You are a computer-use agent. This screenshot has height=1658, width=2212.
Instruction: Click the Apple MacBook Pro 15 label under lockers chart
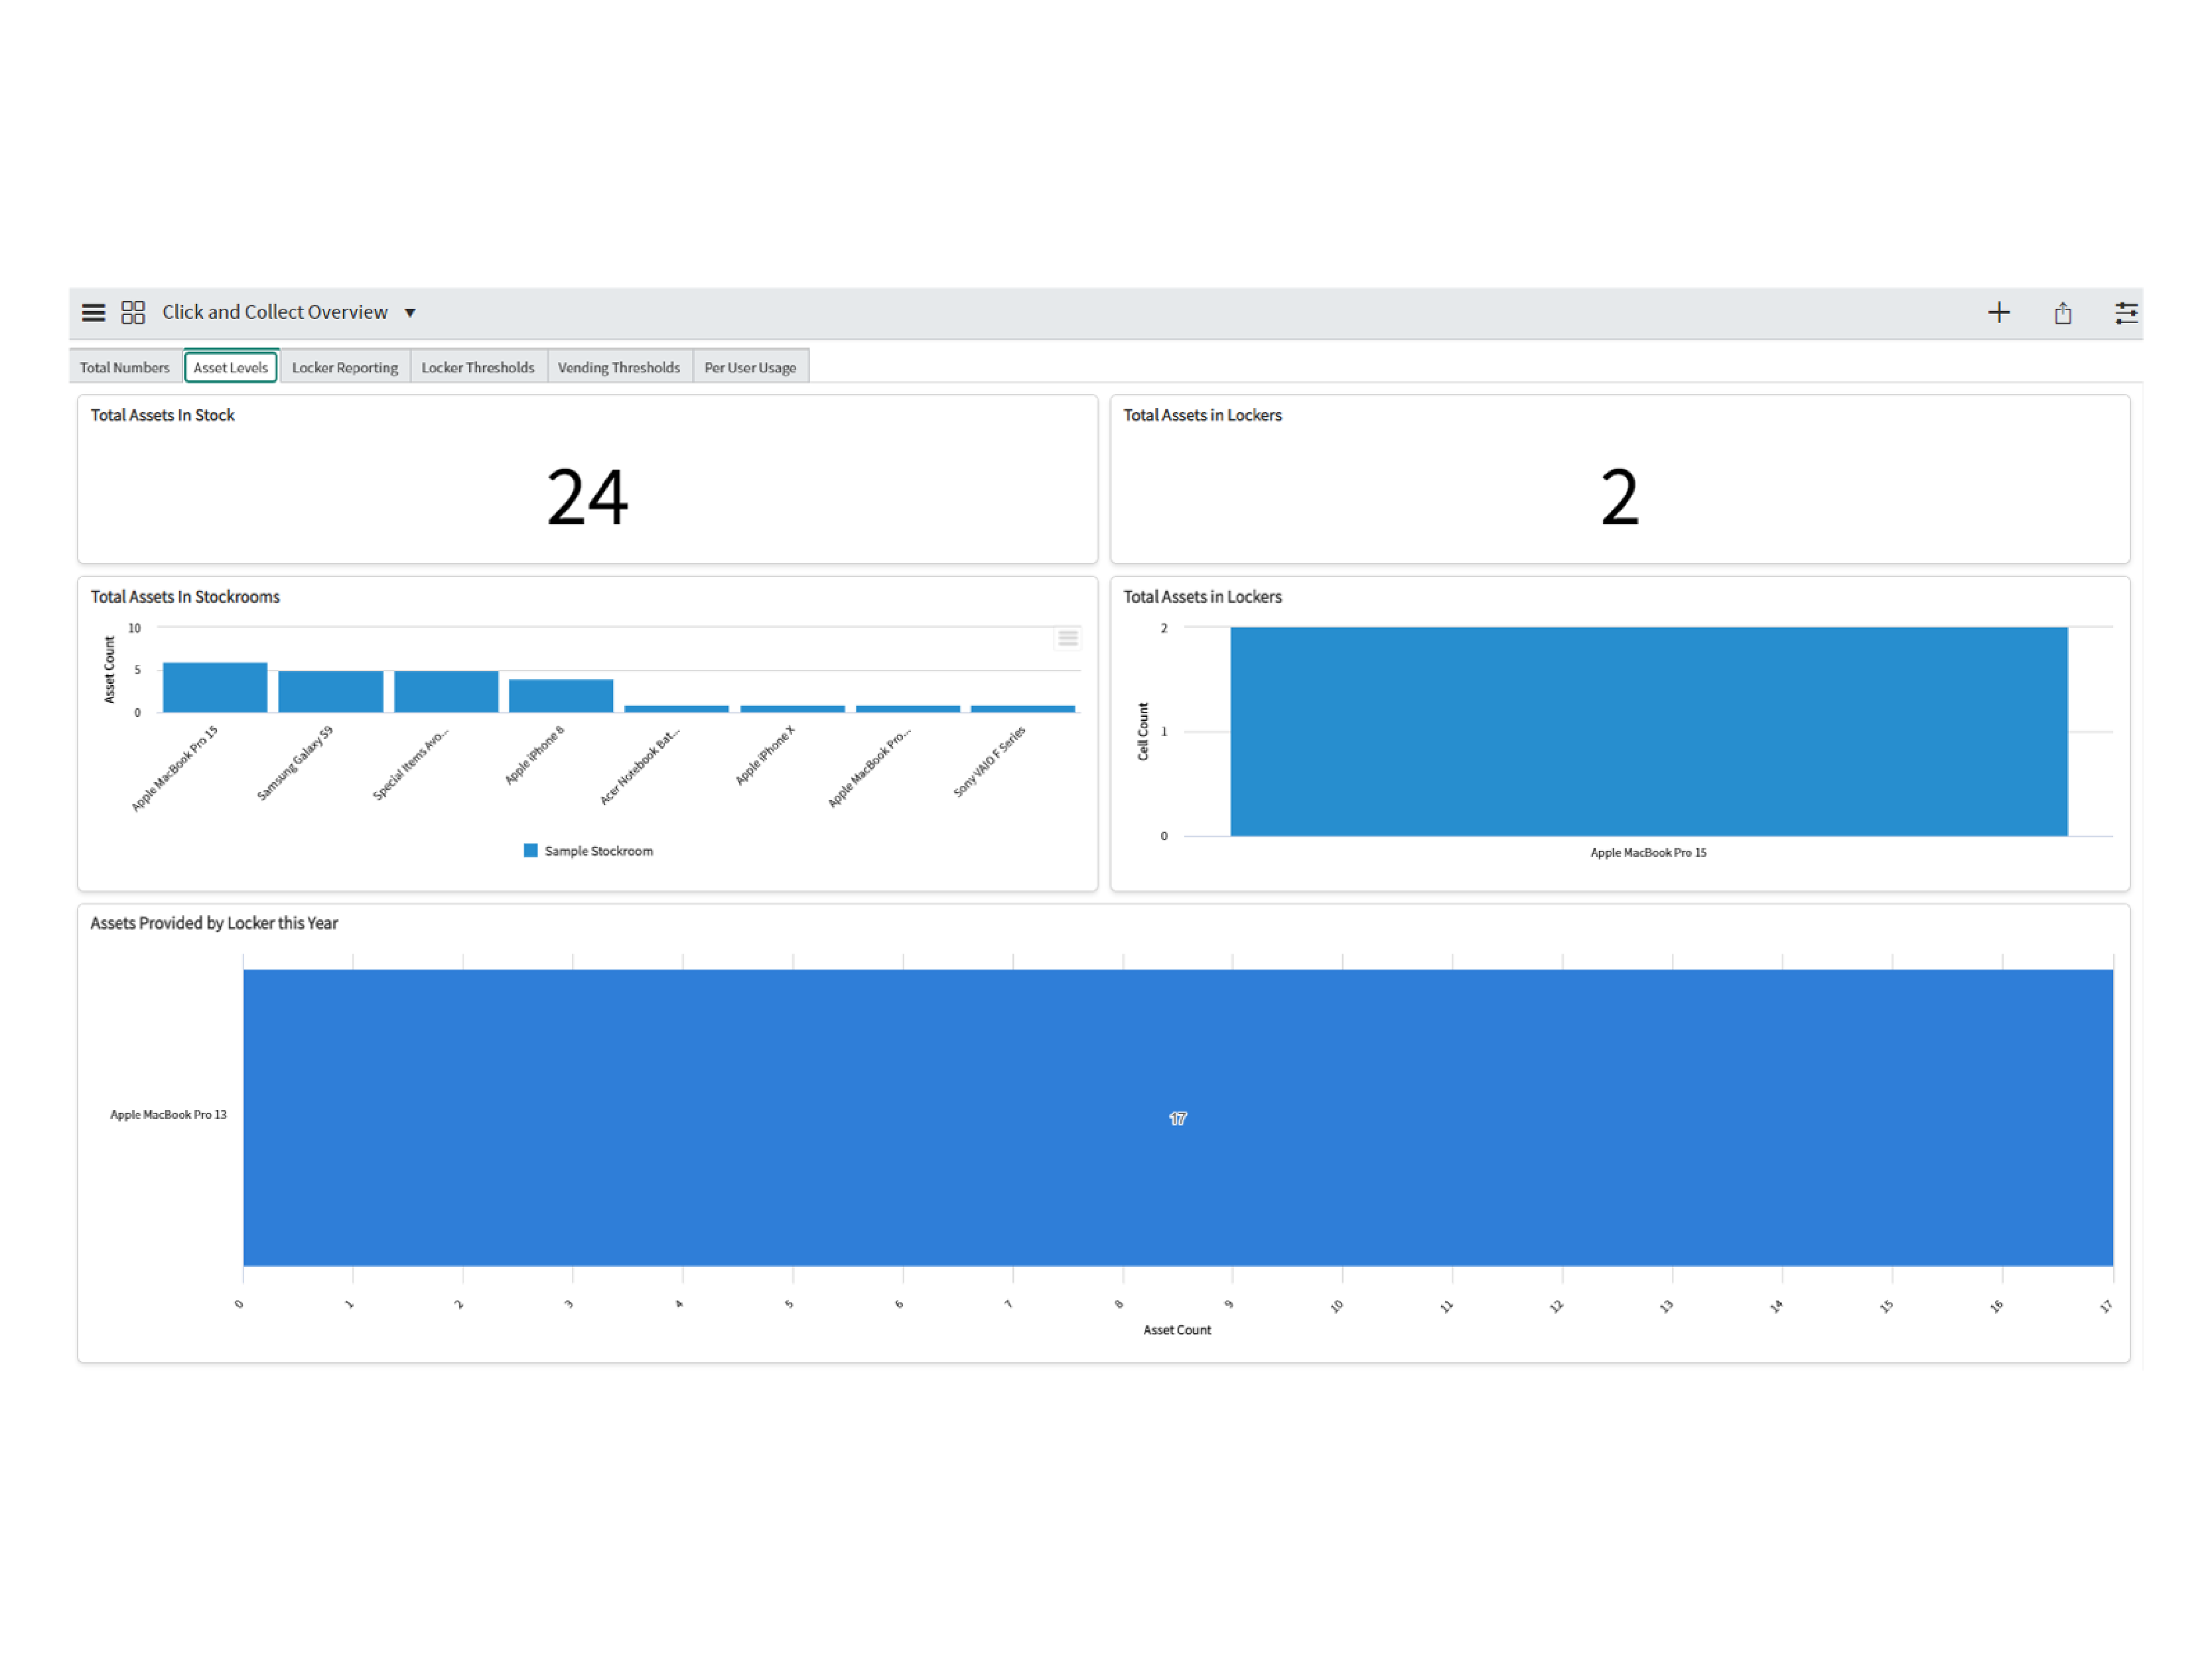pos(1648,852)
